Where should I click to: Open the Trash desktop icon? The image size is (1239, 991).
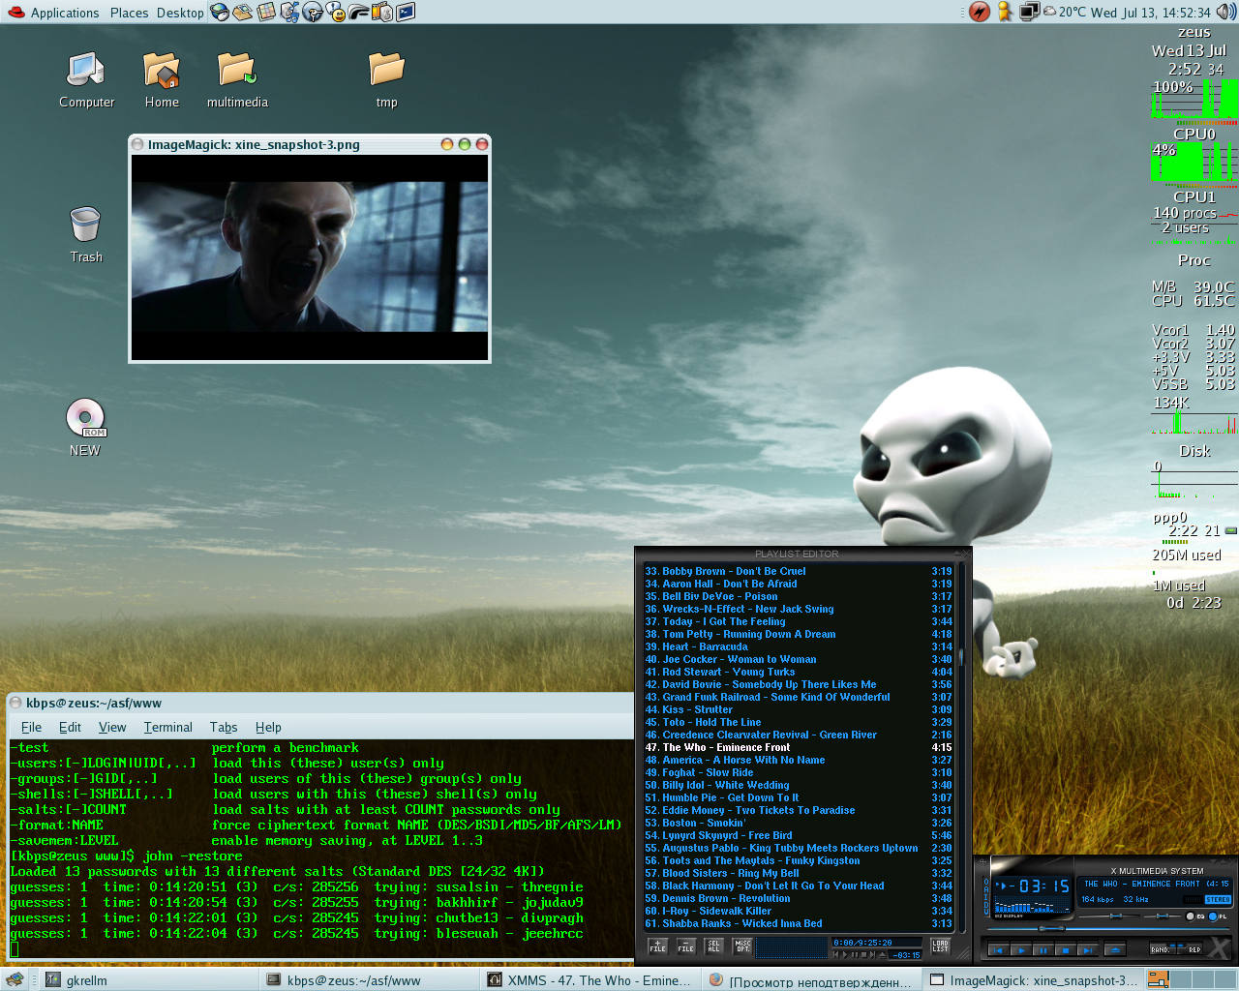pos(85,235)
